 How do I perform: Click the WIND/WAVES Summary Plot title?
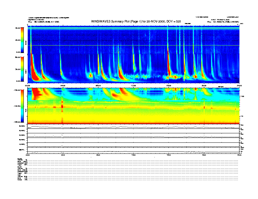click(x=136, y=21)
